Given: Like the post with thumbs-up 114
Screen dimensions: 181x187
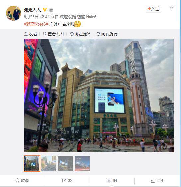Looking at the screenshot, I should (157, 181).
